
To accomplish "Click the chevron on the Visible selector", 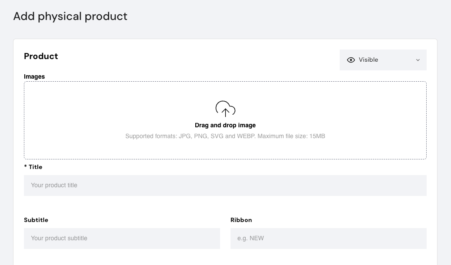I will click(x=418, y=60).
